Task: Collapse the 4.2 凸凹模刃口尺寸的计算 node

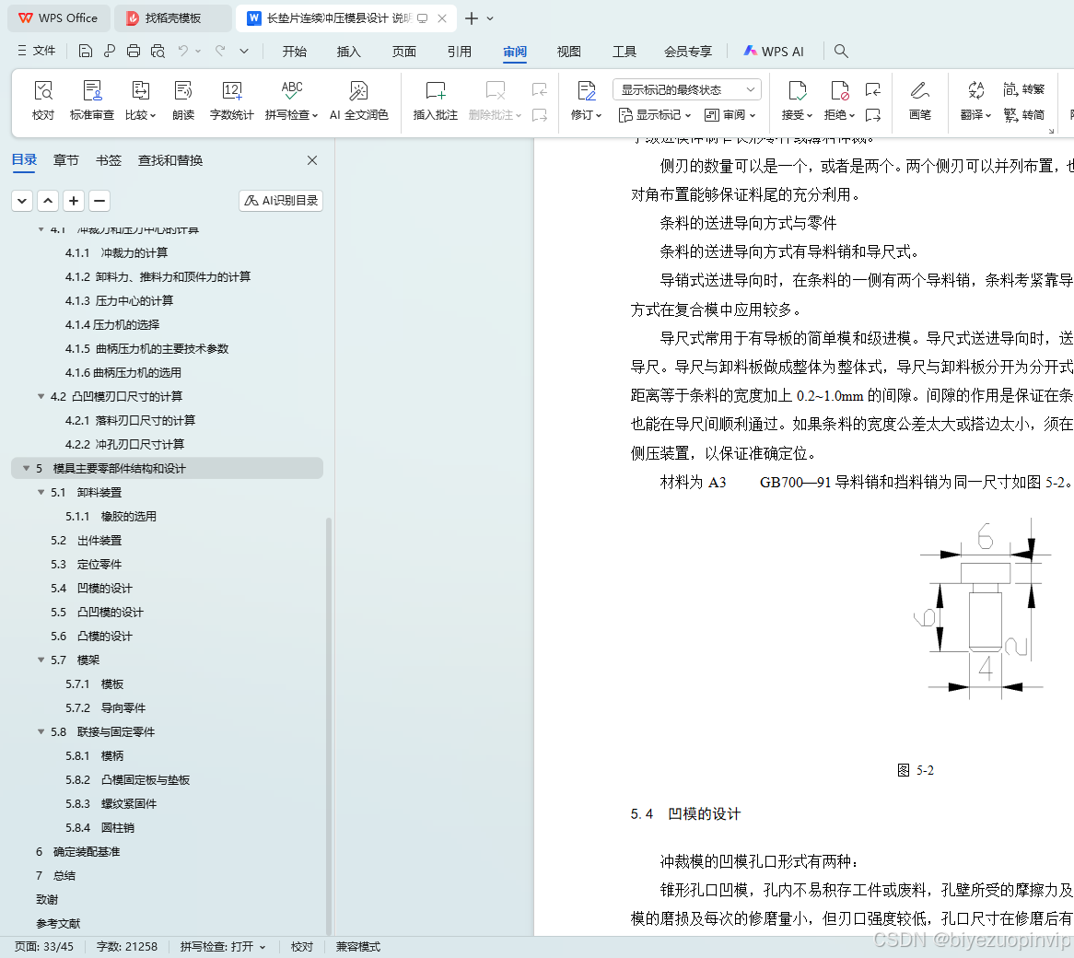Action: (41, 396)
